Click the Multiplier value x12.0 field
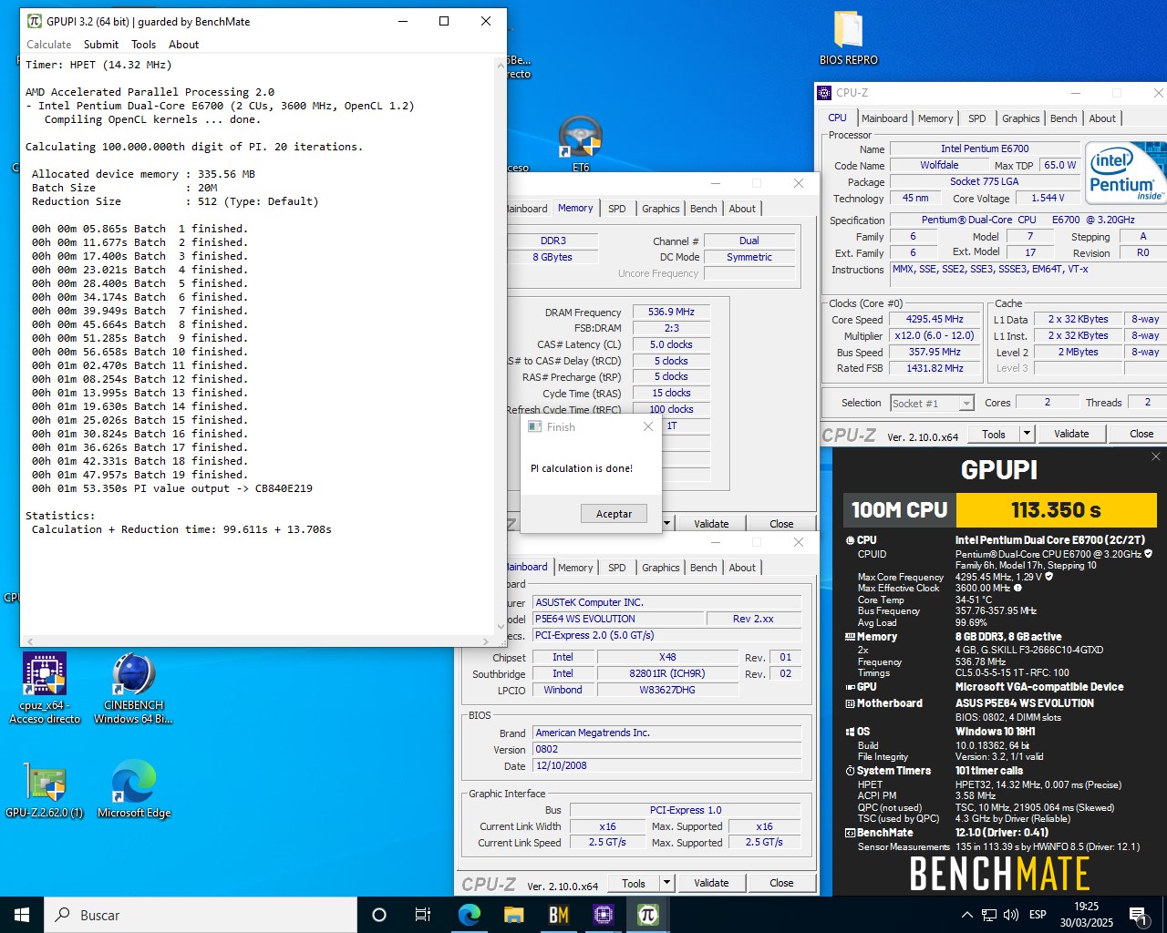Viewport: 1167px width, 933px height. 935,336
